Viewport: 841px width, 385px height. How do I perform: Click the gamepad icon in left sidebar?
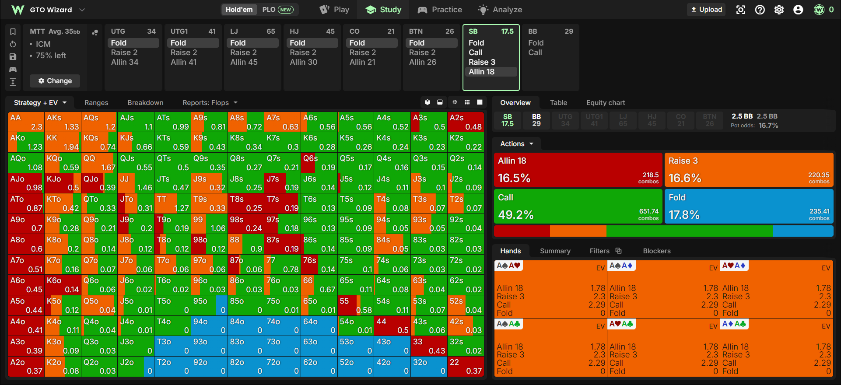tap(13, 70)
